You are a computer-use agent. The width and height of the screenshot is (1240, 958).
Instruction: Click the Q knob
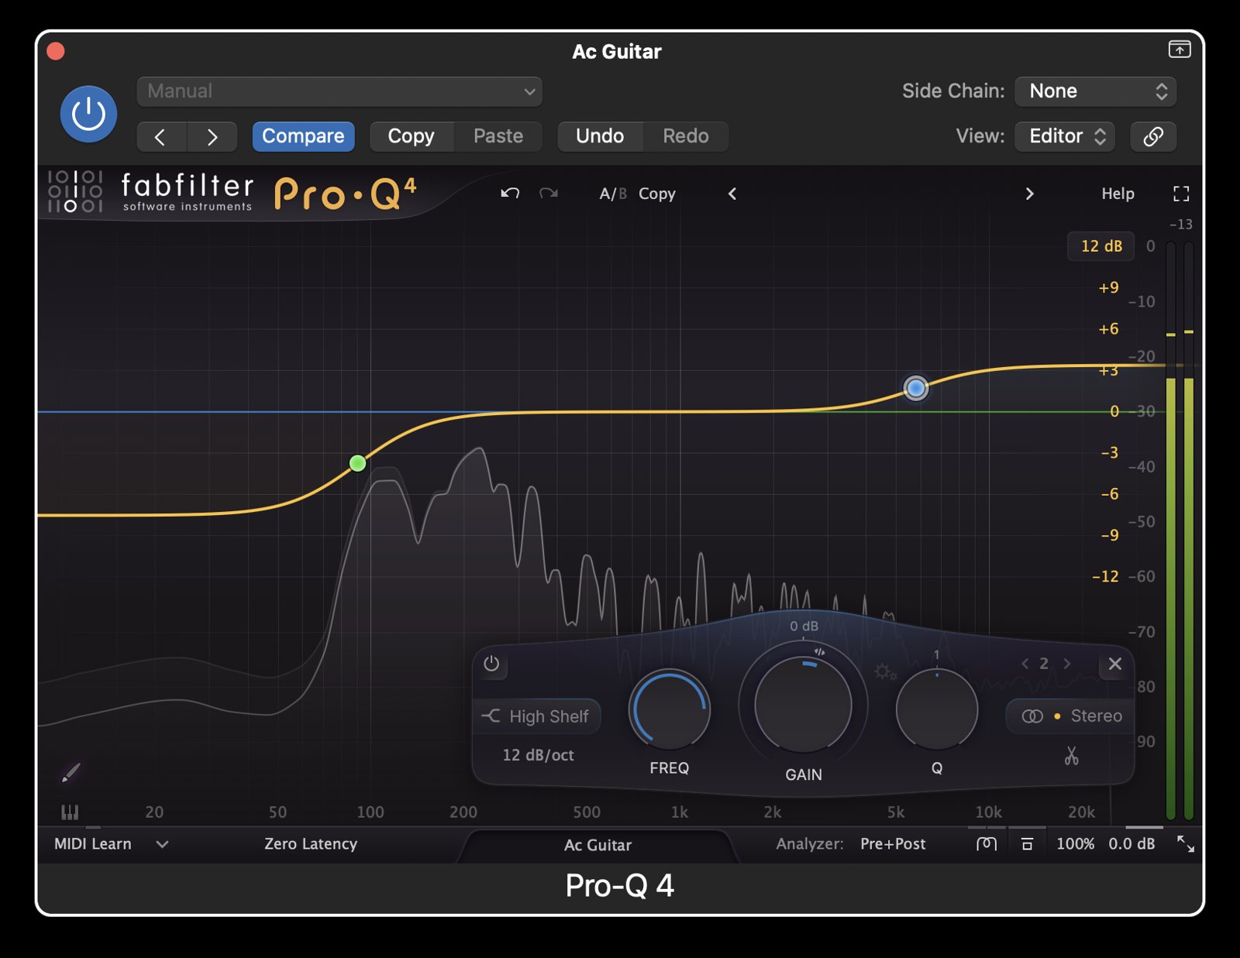tap(937, 710)
